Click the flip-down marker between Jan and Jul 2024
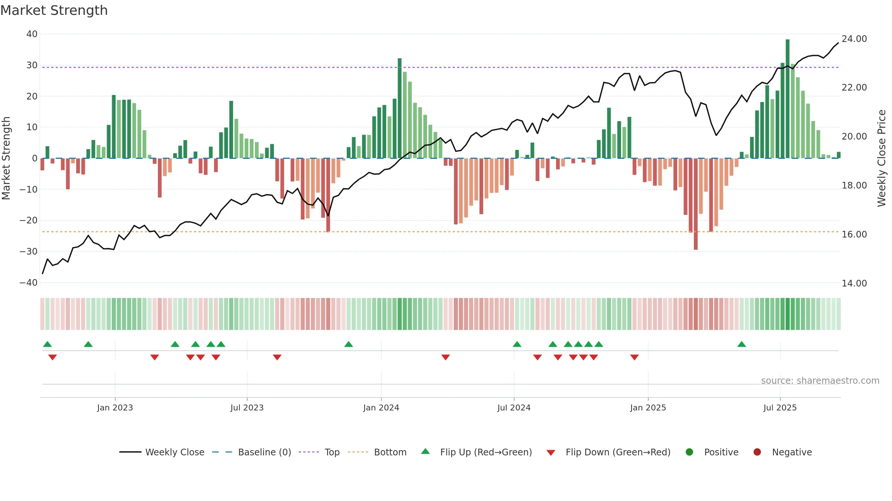 click(x=446, y=357)
